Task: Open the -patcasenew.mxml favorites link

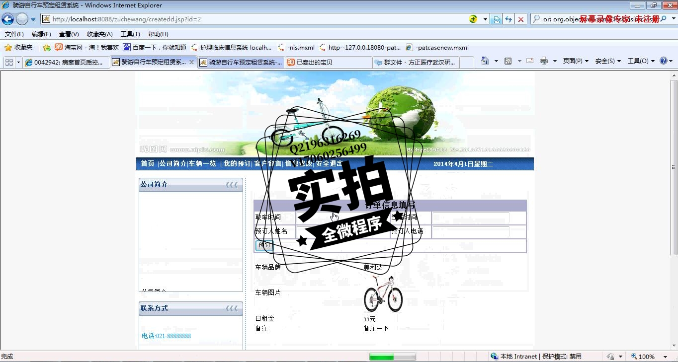Action: click(x=437, y=48)
